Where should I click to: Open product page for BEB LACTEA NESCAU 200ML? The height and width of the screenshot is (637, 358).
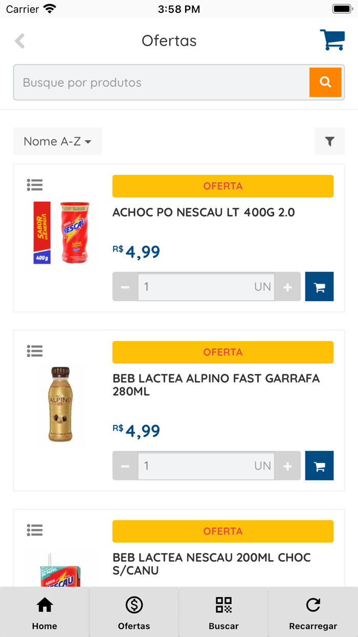pos(211,564)
